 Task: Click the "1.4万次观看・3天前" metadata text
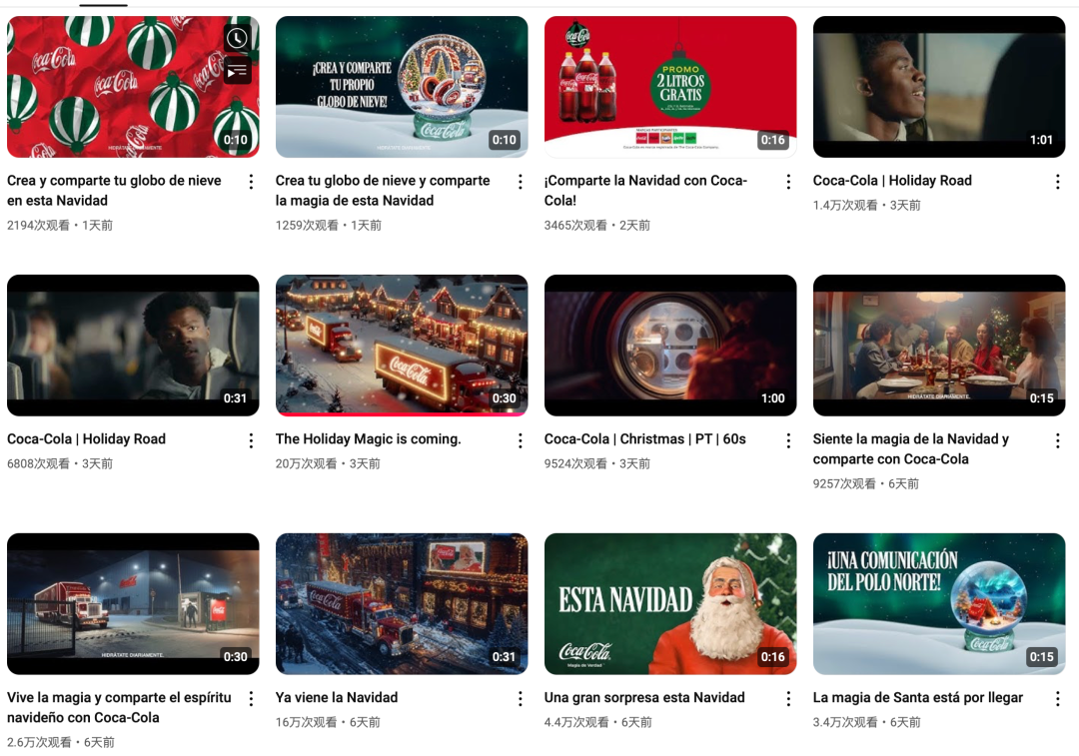point(867,205)
